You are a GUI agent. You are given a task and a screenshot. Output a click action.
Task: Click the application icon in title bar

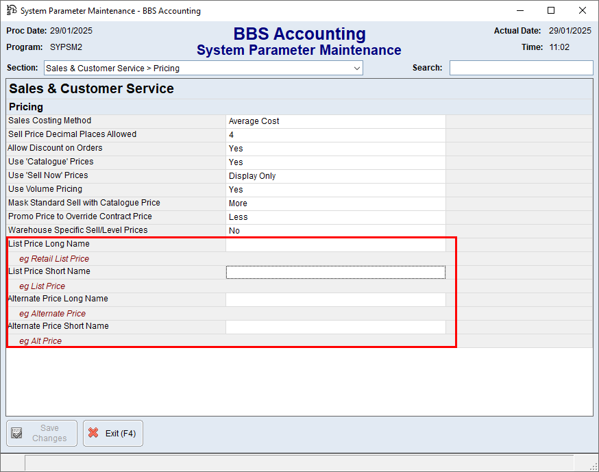click(x=10, y=11)
